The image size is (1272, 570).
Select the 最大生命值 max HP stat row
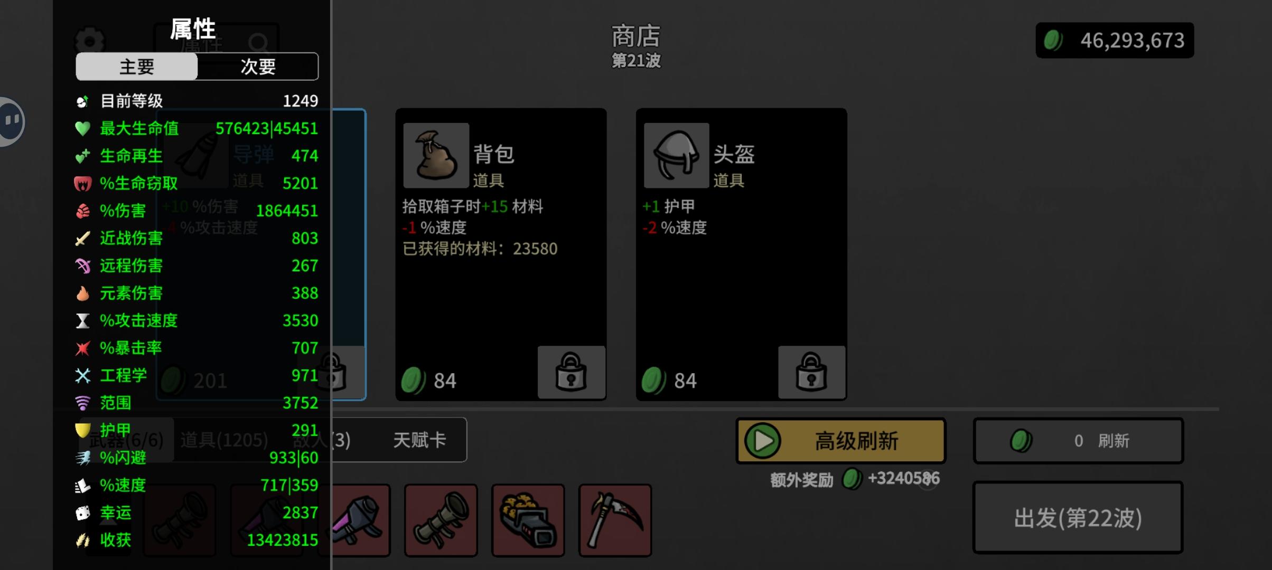[197, 128]
